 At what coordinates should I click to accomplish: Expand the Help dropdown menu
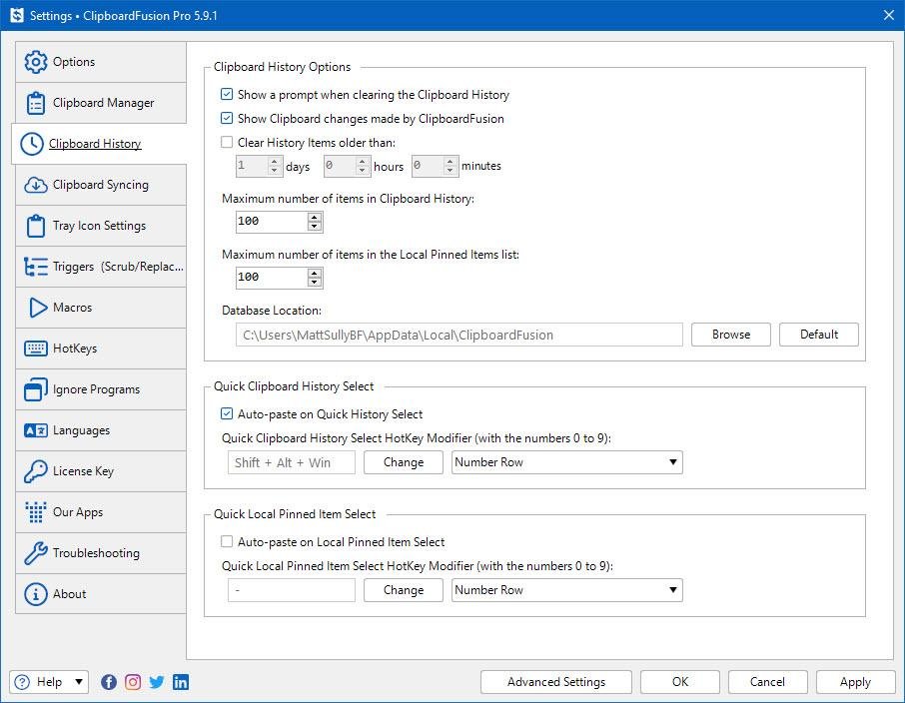pos(79,682)
